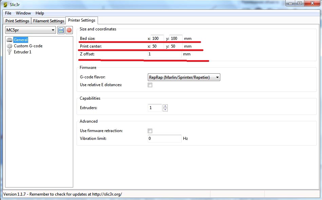Switch to the Print Settings tab

17,21
